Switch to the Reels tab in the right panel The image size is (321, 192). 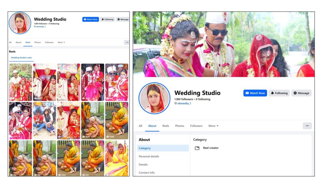[166, 126]
